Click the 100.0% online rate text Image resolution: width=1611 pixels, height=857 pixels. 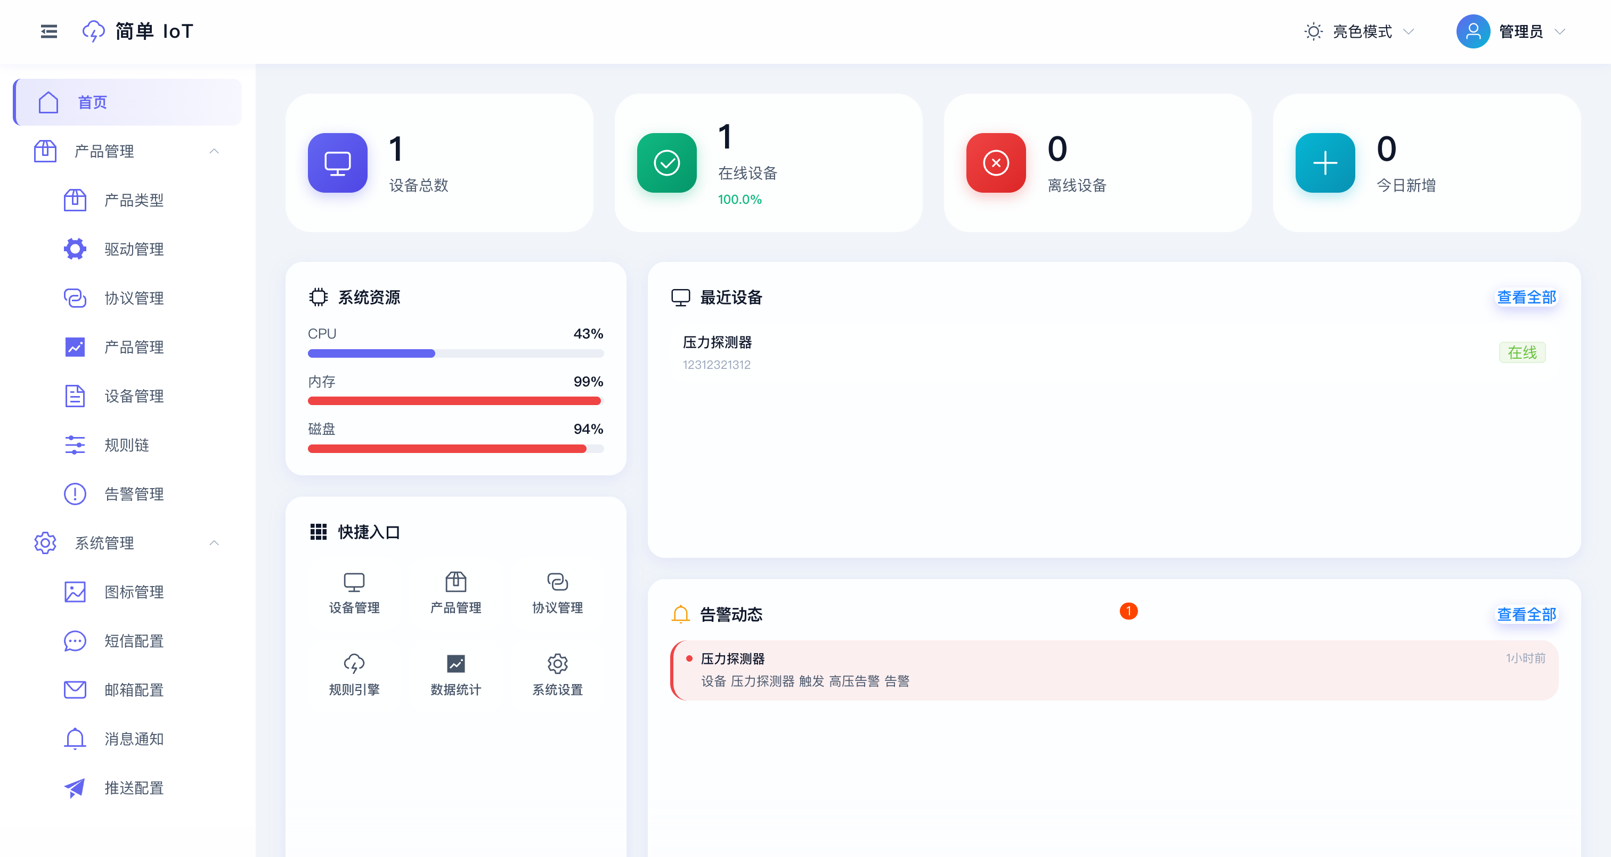pyautogui.click(x=739, y=200)
